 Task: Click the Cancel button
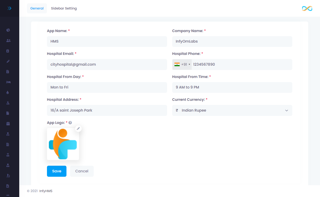point(82,171)
